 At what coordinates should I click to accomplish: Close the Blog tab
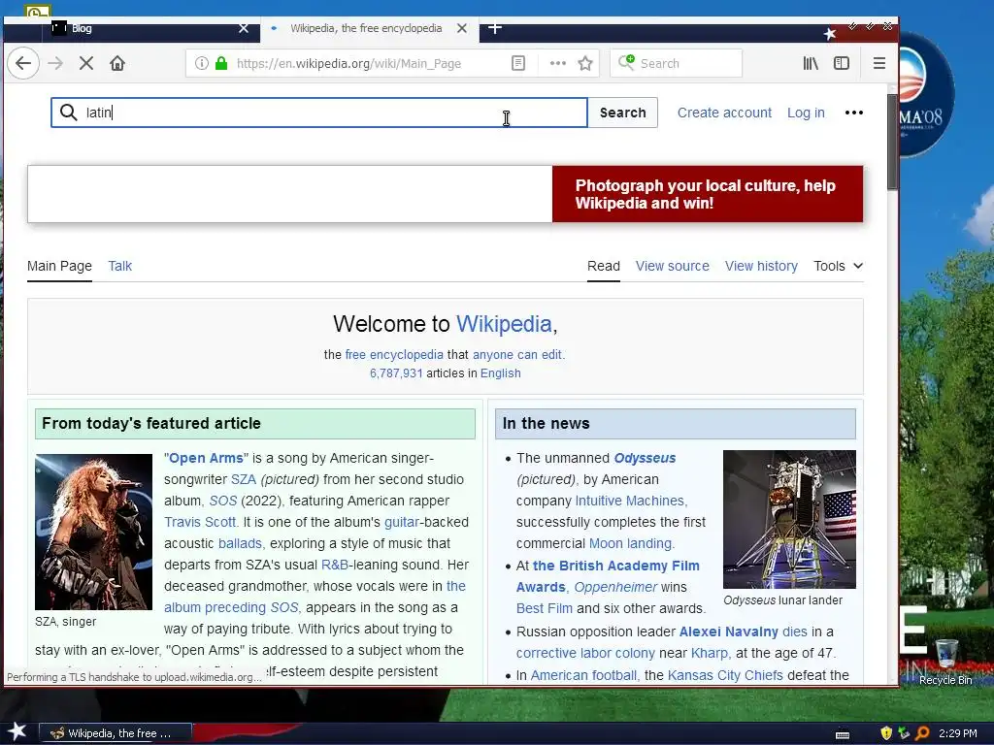(x=244, y=28)
